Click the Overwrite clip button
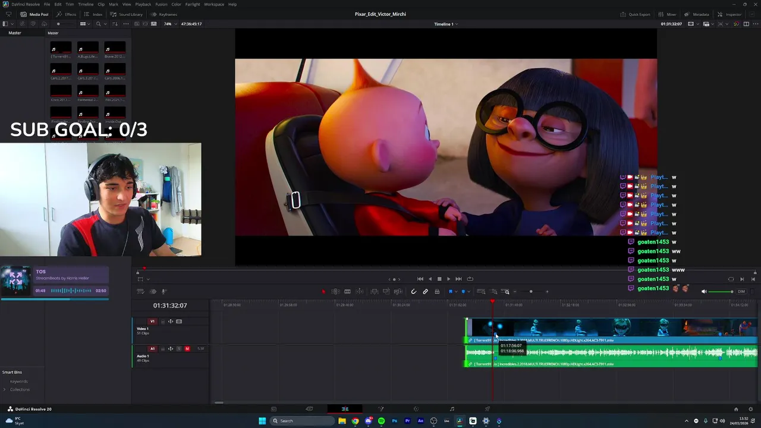Image resolution: width=761 pixels, height=428 pixels. click(386, 291)
